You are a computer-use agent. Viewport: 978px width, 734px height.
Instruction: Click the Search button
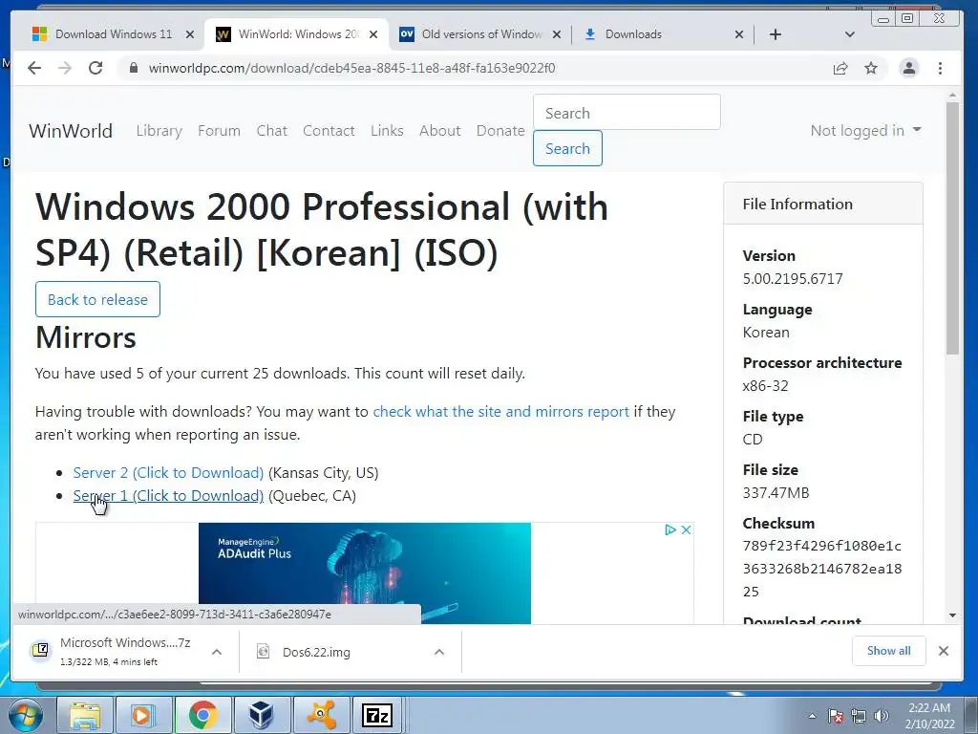567,148
